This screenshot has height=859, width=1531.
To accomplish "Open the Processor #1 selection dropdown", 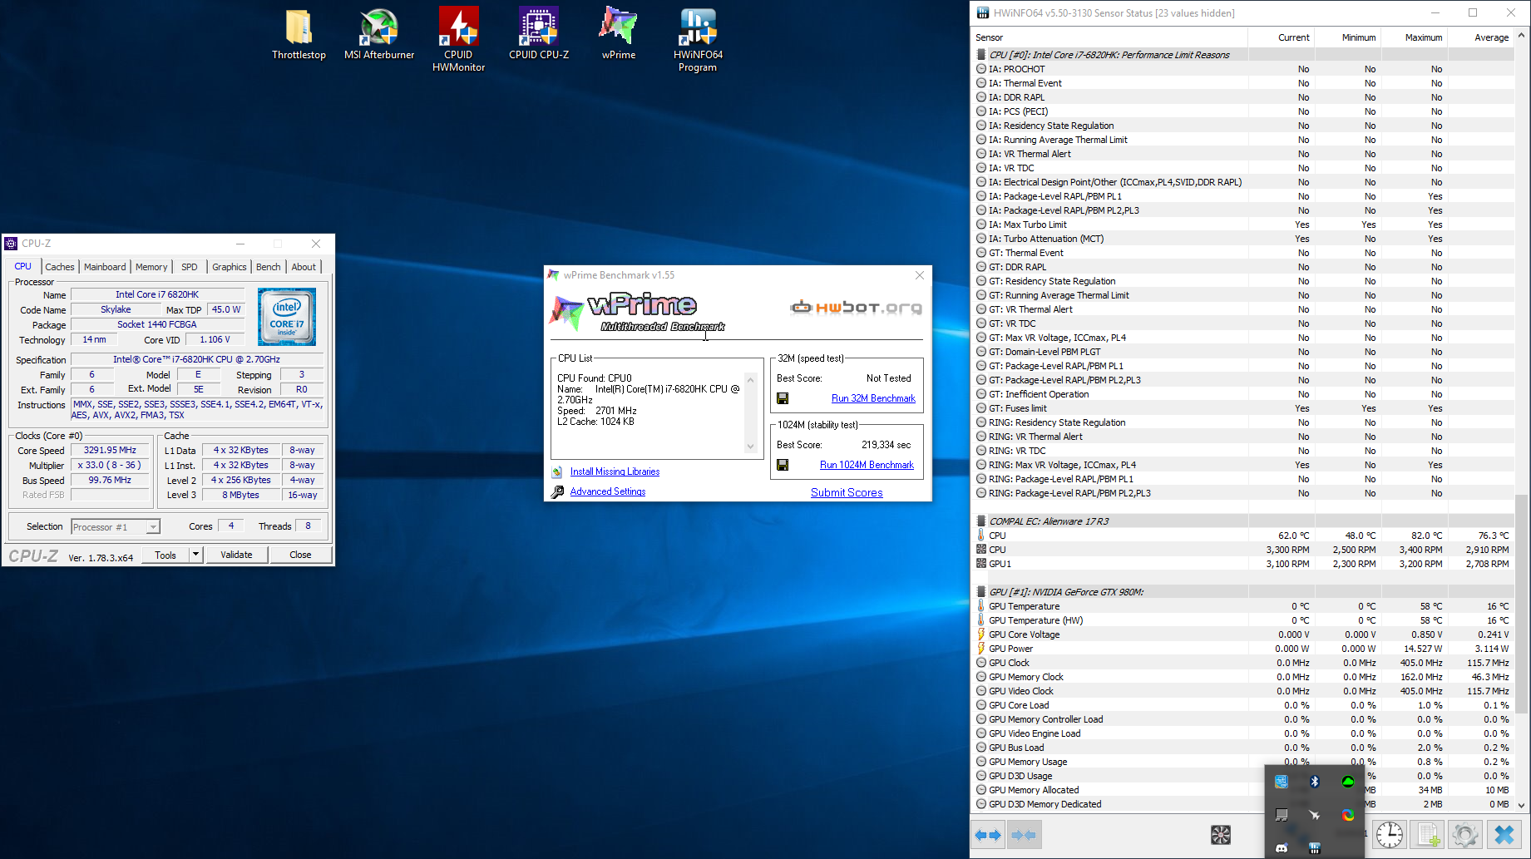I will point(153,527).
